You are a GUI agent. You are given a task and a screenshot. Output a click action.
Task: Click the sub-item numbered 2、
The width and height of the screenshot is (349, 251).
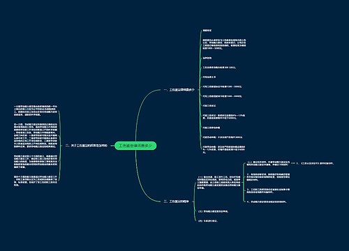pyautogui.click(x=268, y=177)
